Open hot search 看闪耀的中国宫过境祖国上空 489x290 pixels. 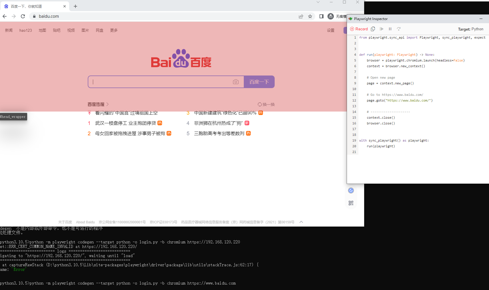(126, 113)
